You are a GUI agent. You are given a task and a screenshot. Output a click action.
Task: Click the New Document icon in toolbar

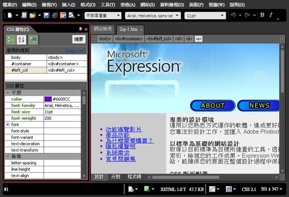10,15
